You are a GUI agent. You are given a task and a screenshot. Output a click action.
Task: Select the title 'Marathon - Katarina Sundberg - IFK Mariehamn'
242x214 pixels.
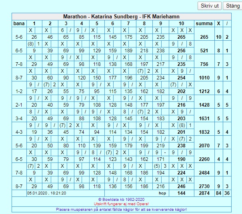pos(122,16)
